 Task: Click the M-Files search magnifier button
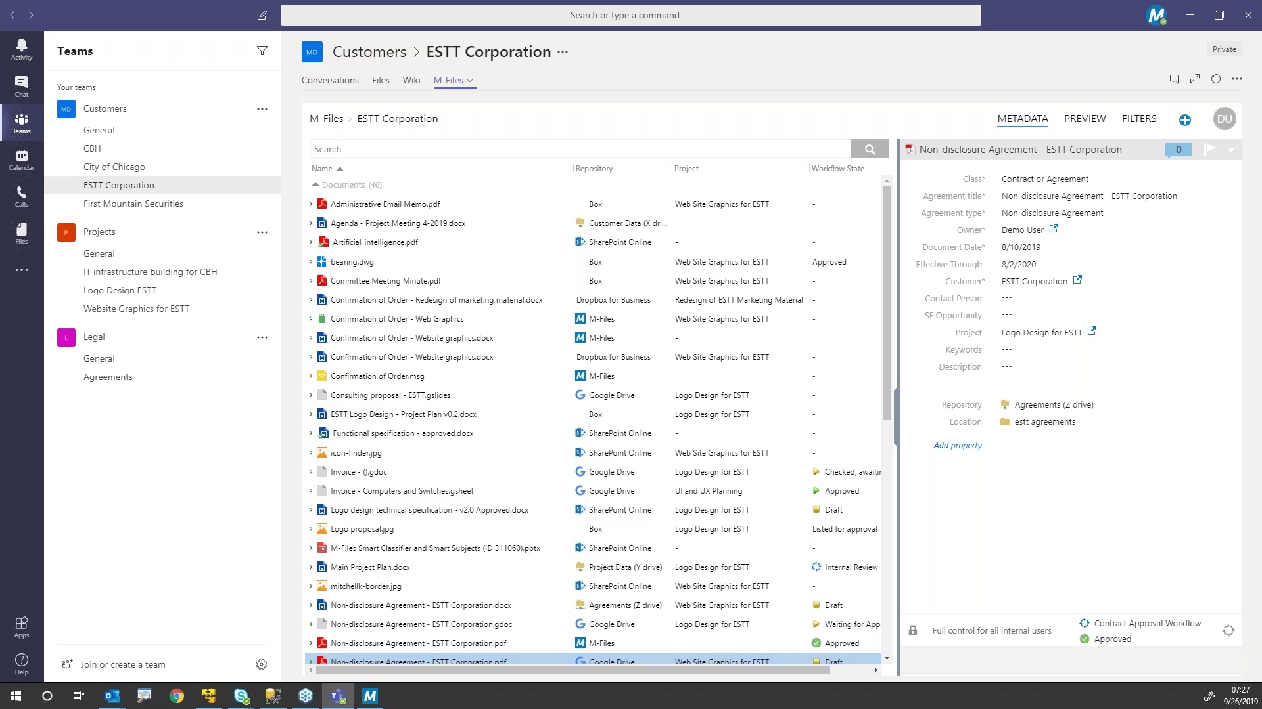pos(869,150)
